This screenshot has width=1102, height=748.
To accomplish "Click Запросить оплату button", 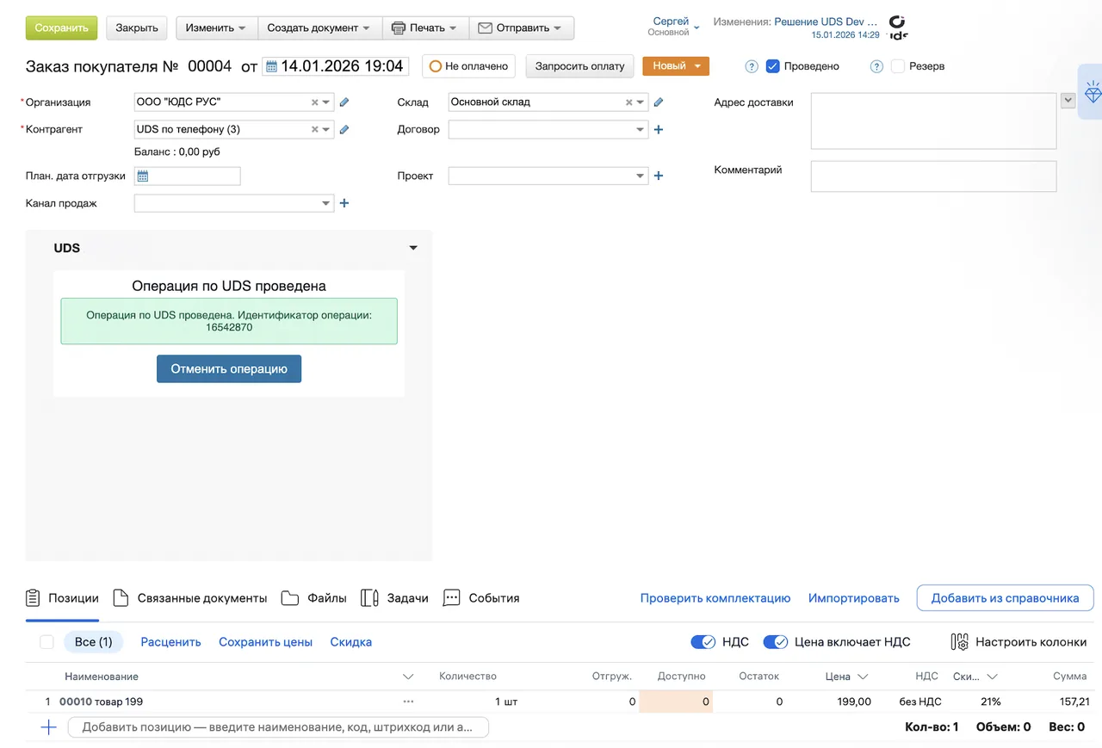I will (580, 66).
